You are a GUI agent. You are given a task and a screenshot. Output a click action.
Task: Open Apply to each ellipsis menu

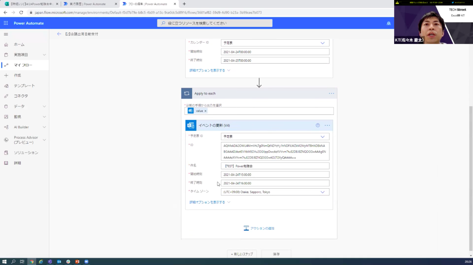point(331,93)
